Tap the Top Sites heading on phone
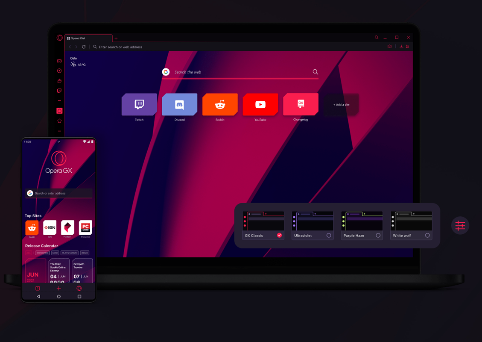The image size is (482, 342). coord(33,216)
